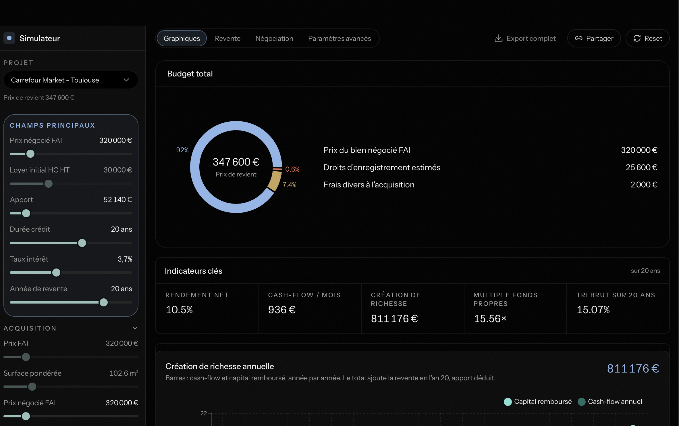Image resolution: width=679 pixels, height=426 pixels.
Task: Click the 347 600 € donut chart center
Action: pyautogui.click(x=236, y=162)
